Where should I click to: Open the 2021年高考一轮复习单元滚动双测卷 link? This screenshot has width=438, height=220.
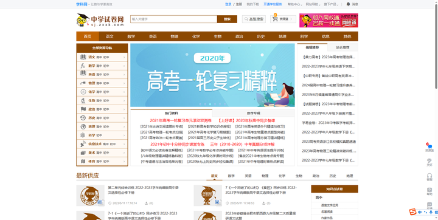pos(181,120)
